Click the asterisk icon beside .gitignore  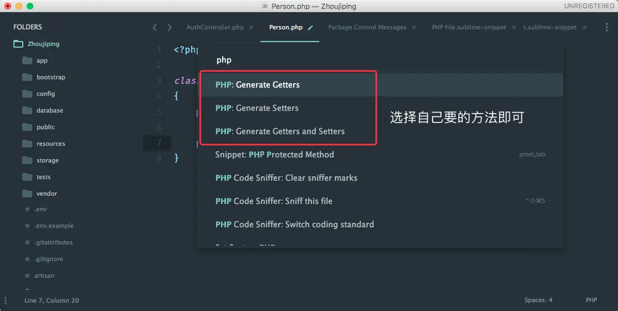click(27, 259)
